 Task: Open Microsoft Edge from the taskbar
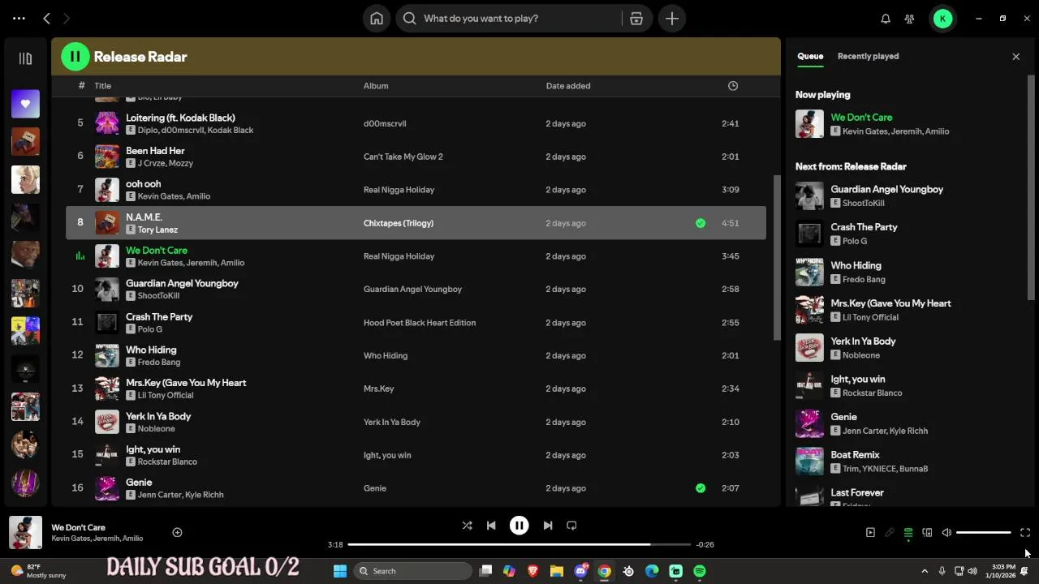point(652,571)
